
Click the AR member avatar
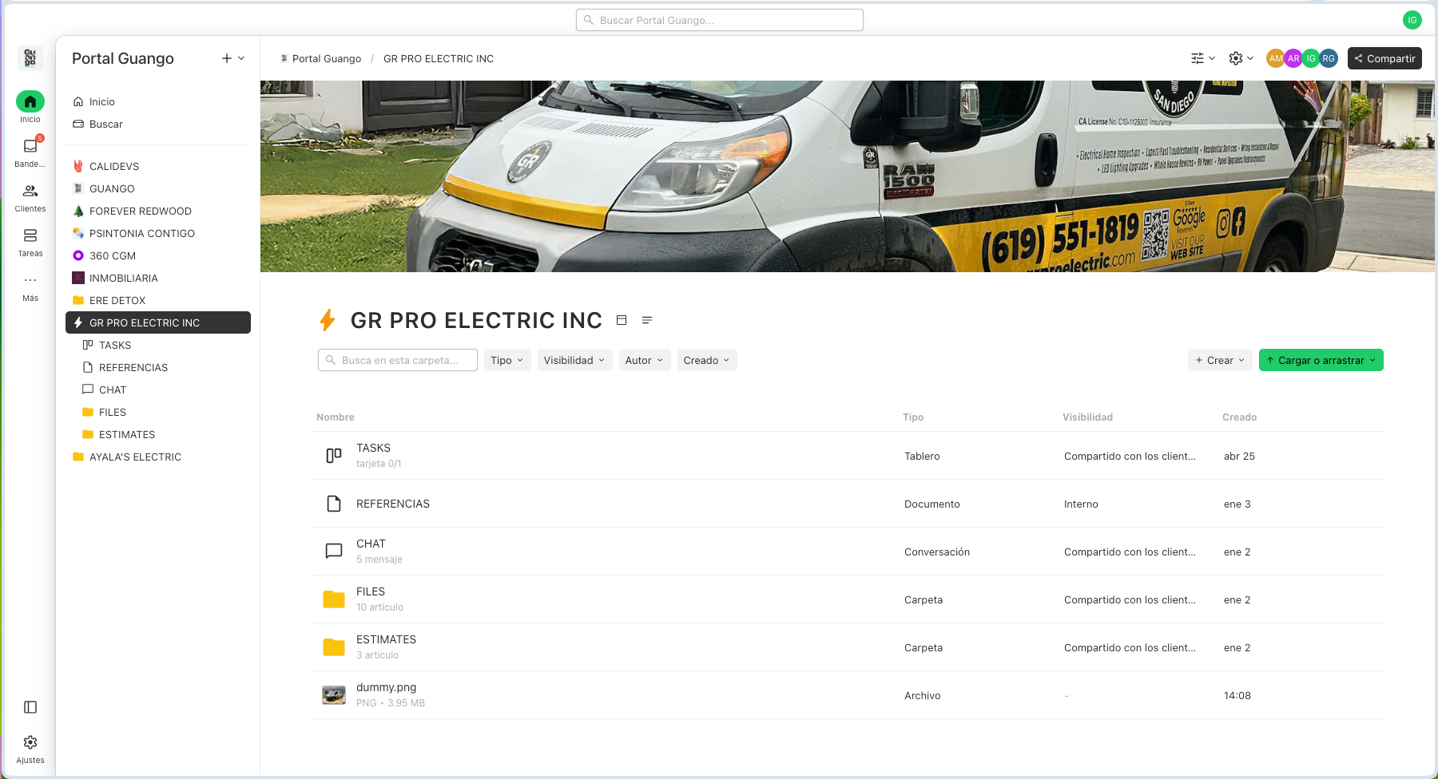(x=1293, y=58)
